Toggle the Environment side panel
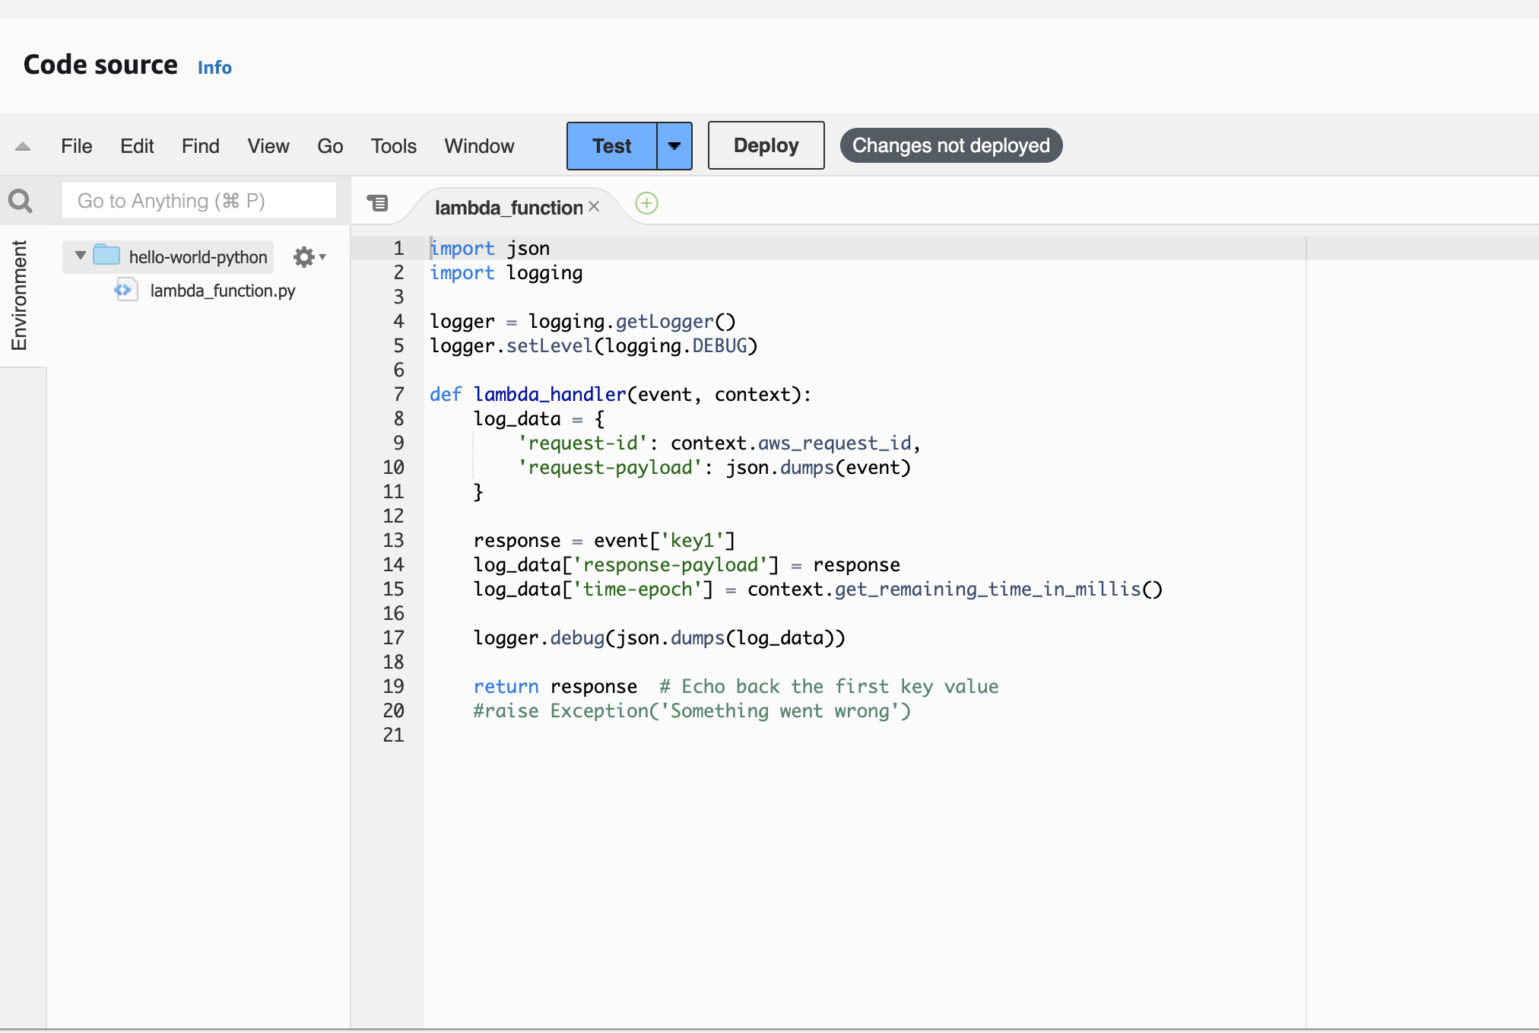This screenshot has width=1539, height=1033. pyautogui.click(x=19, y=295)
